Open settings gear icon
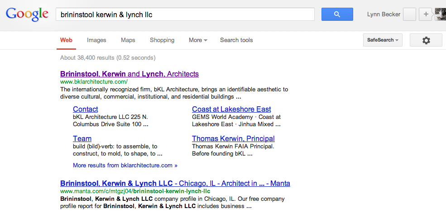The width and height of the screenshot is (446, 218). tap(426, 40)
